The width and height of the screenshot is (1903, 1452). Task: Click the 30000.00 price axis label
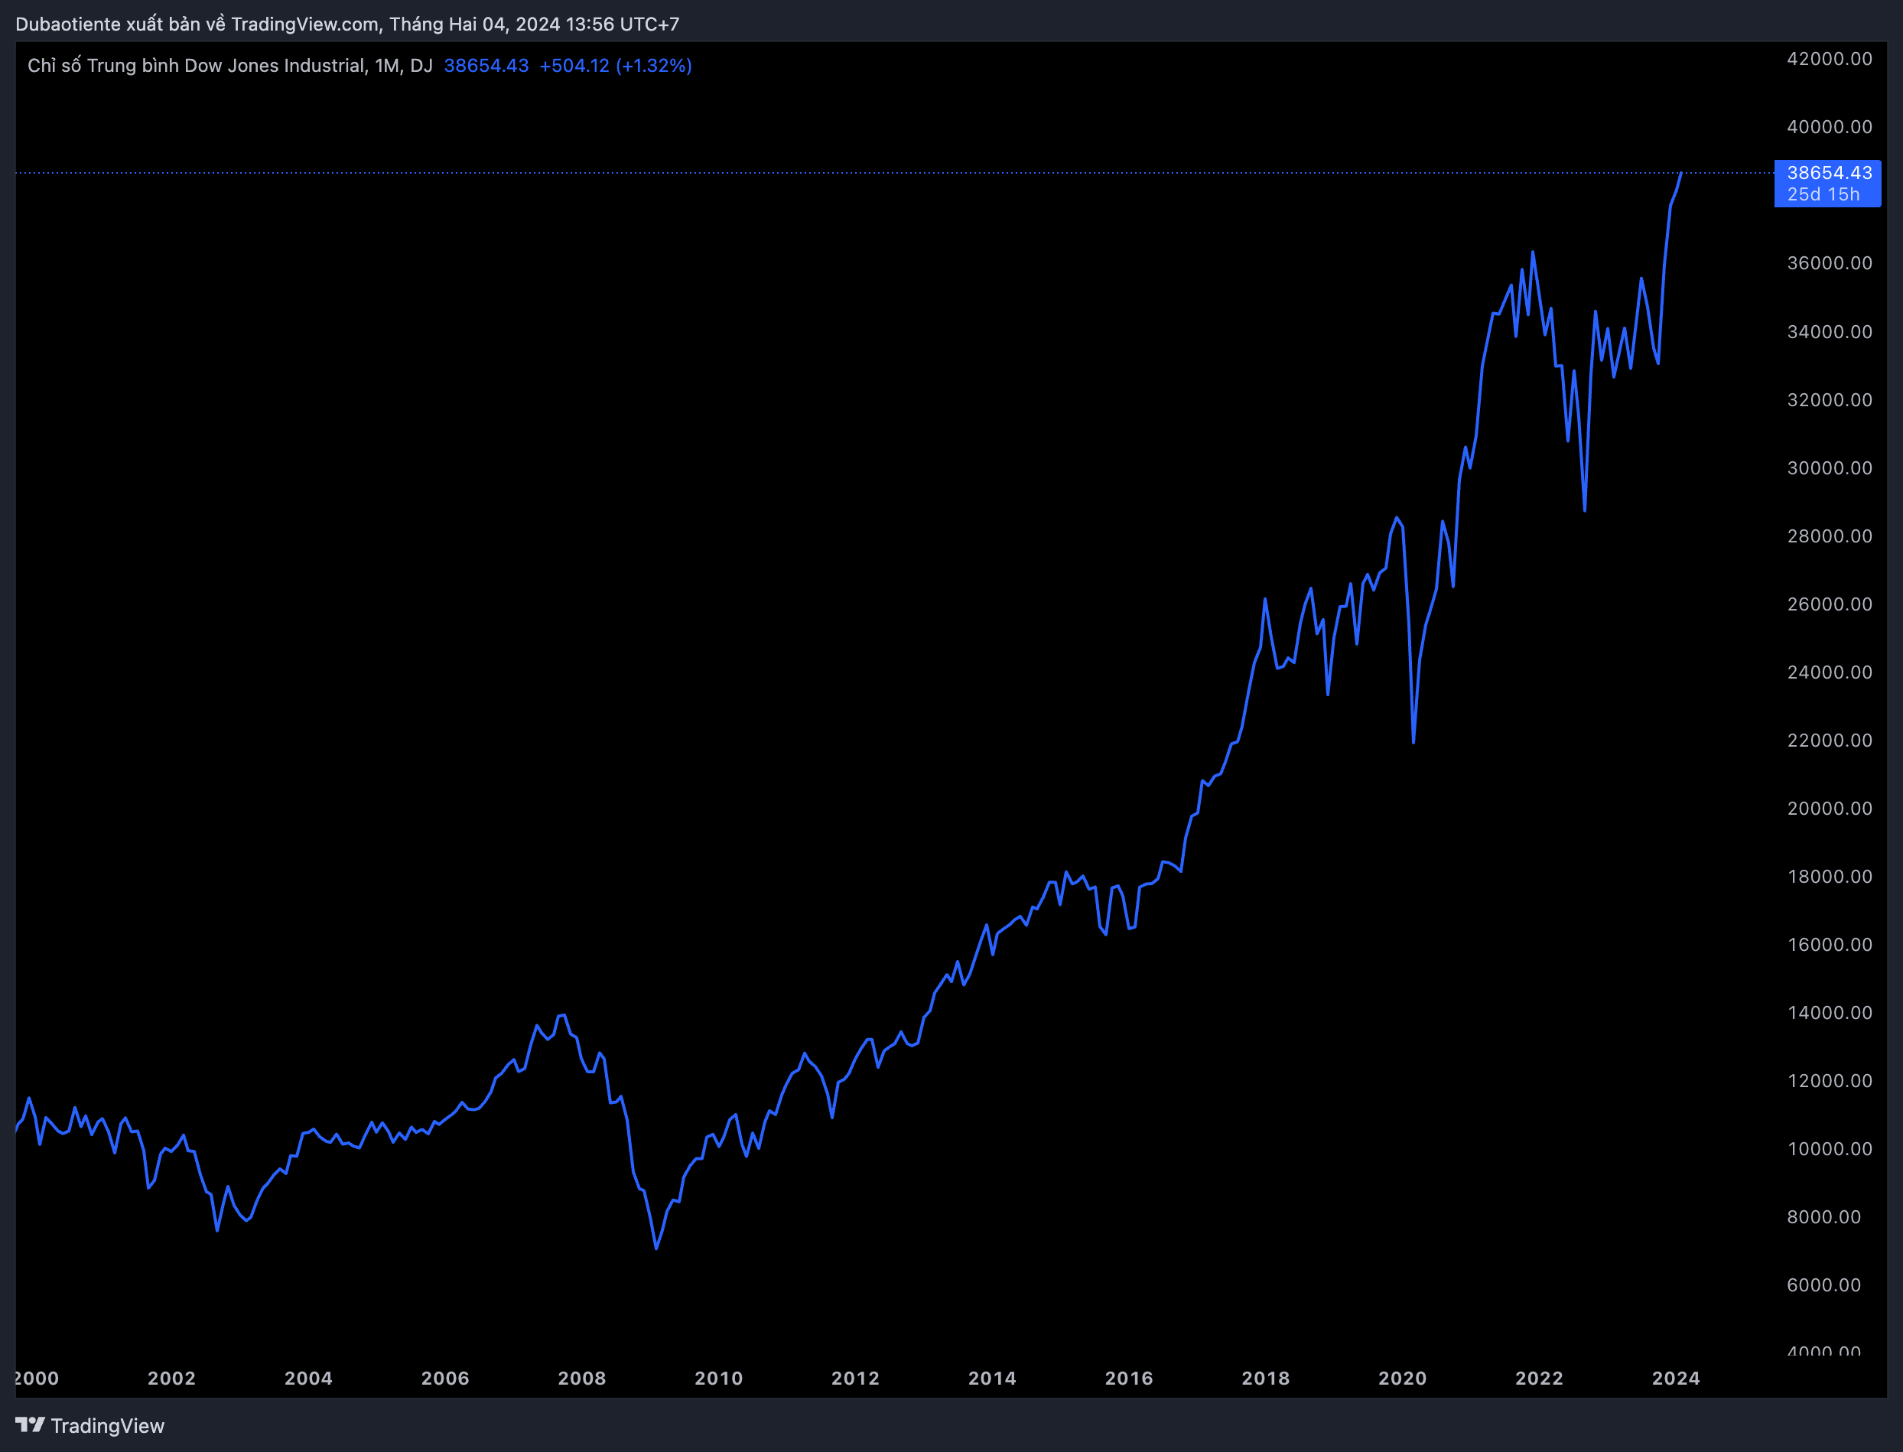click(x=1829, y=467)
